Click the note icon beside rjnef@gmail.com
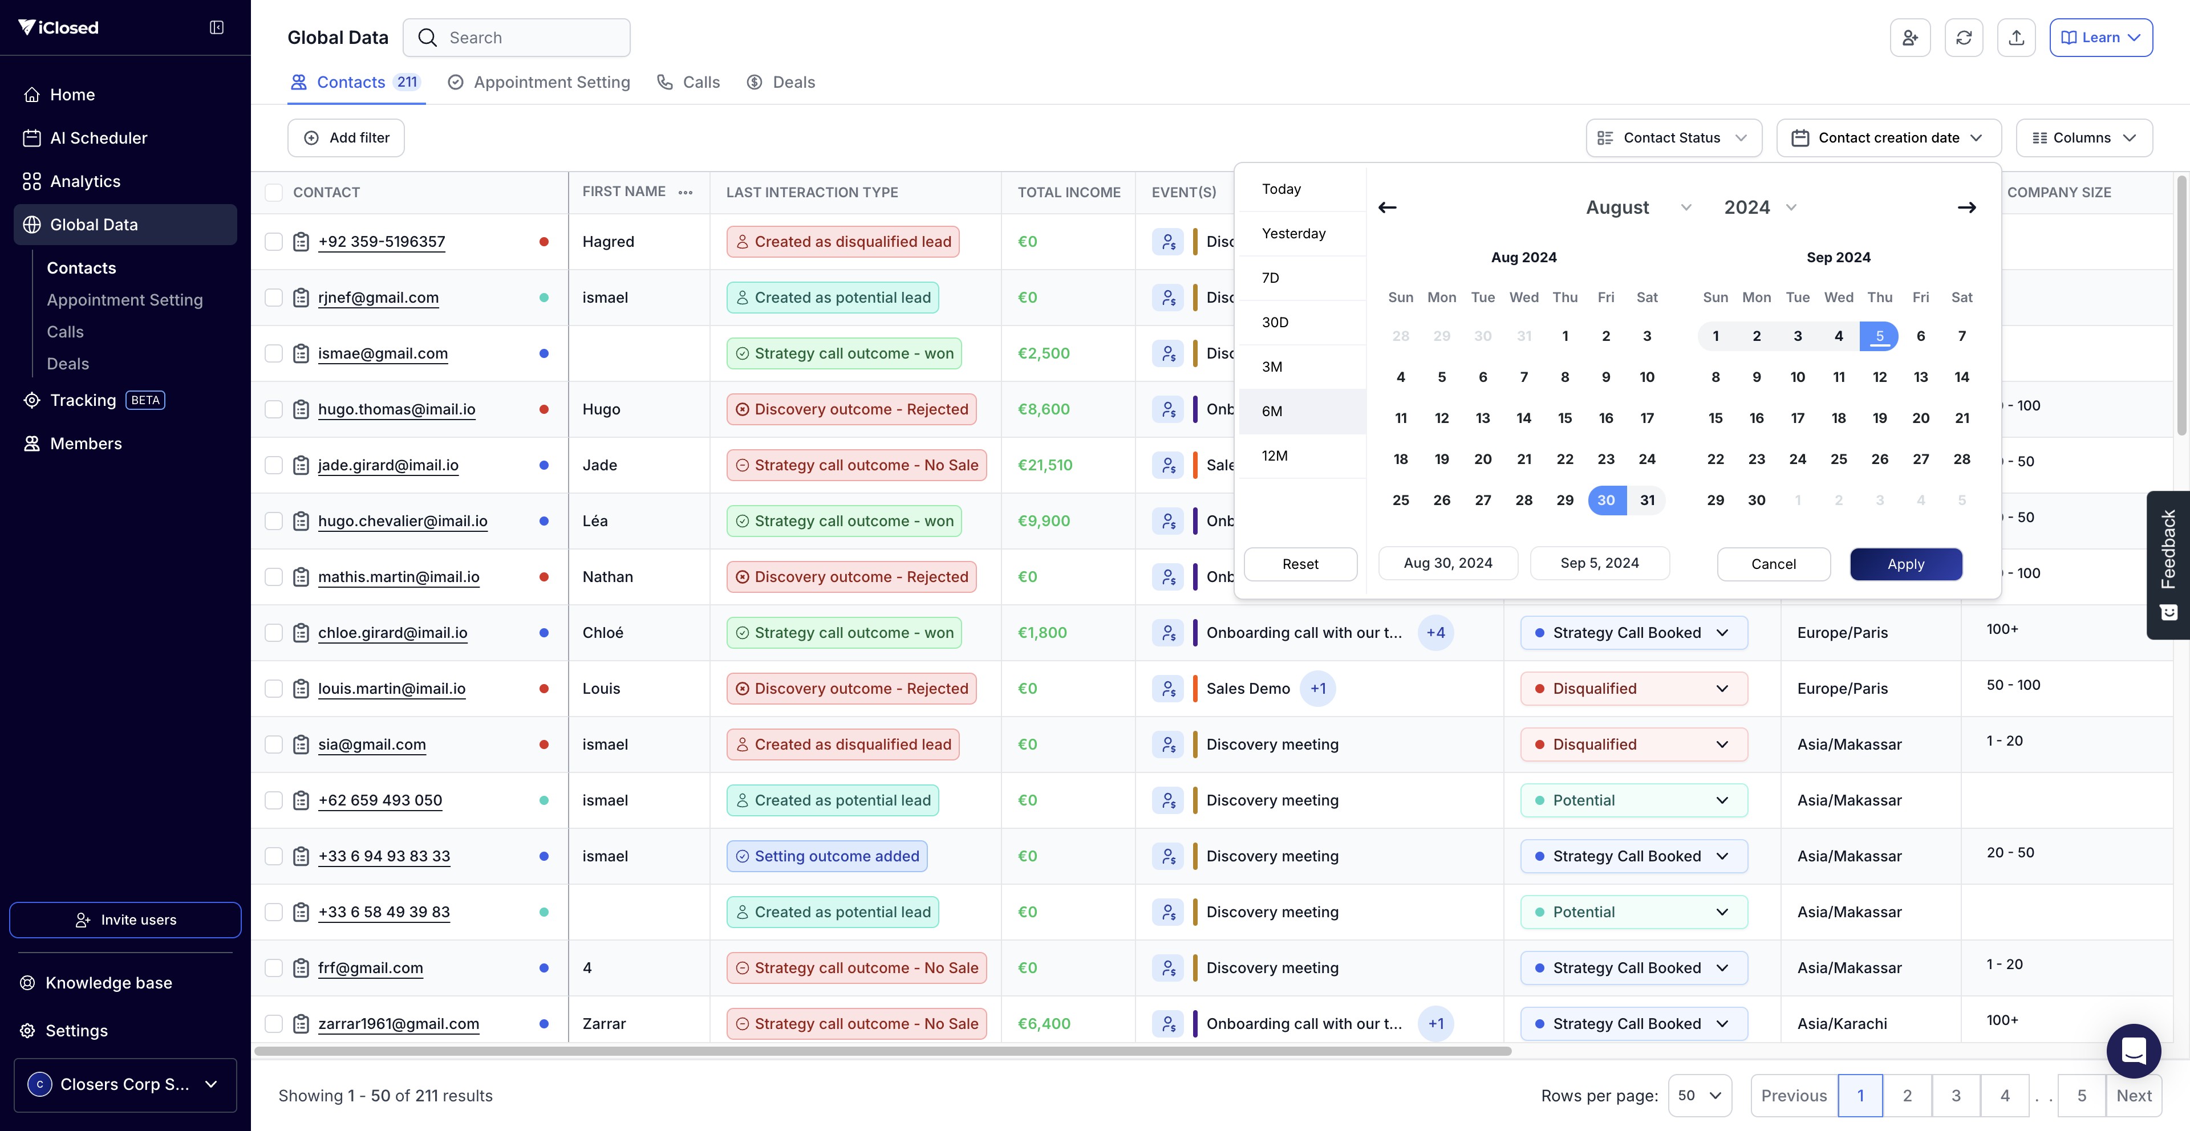The height and width of the screenshot is (1131, 2190). 301,298
